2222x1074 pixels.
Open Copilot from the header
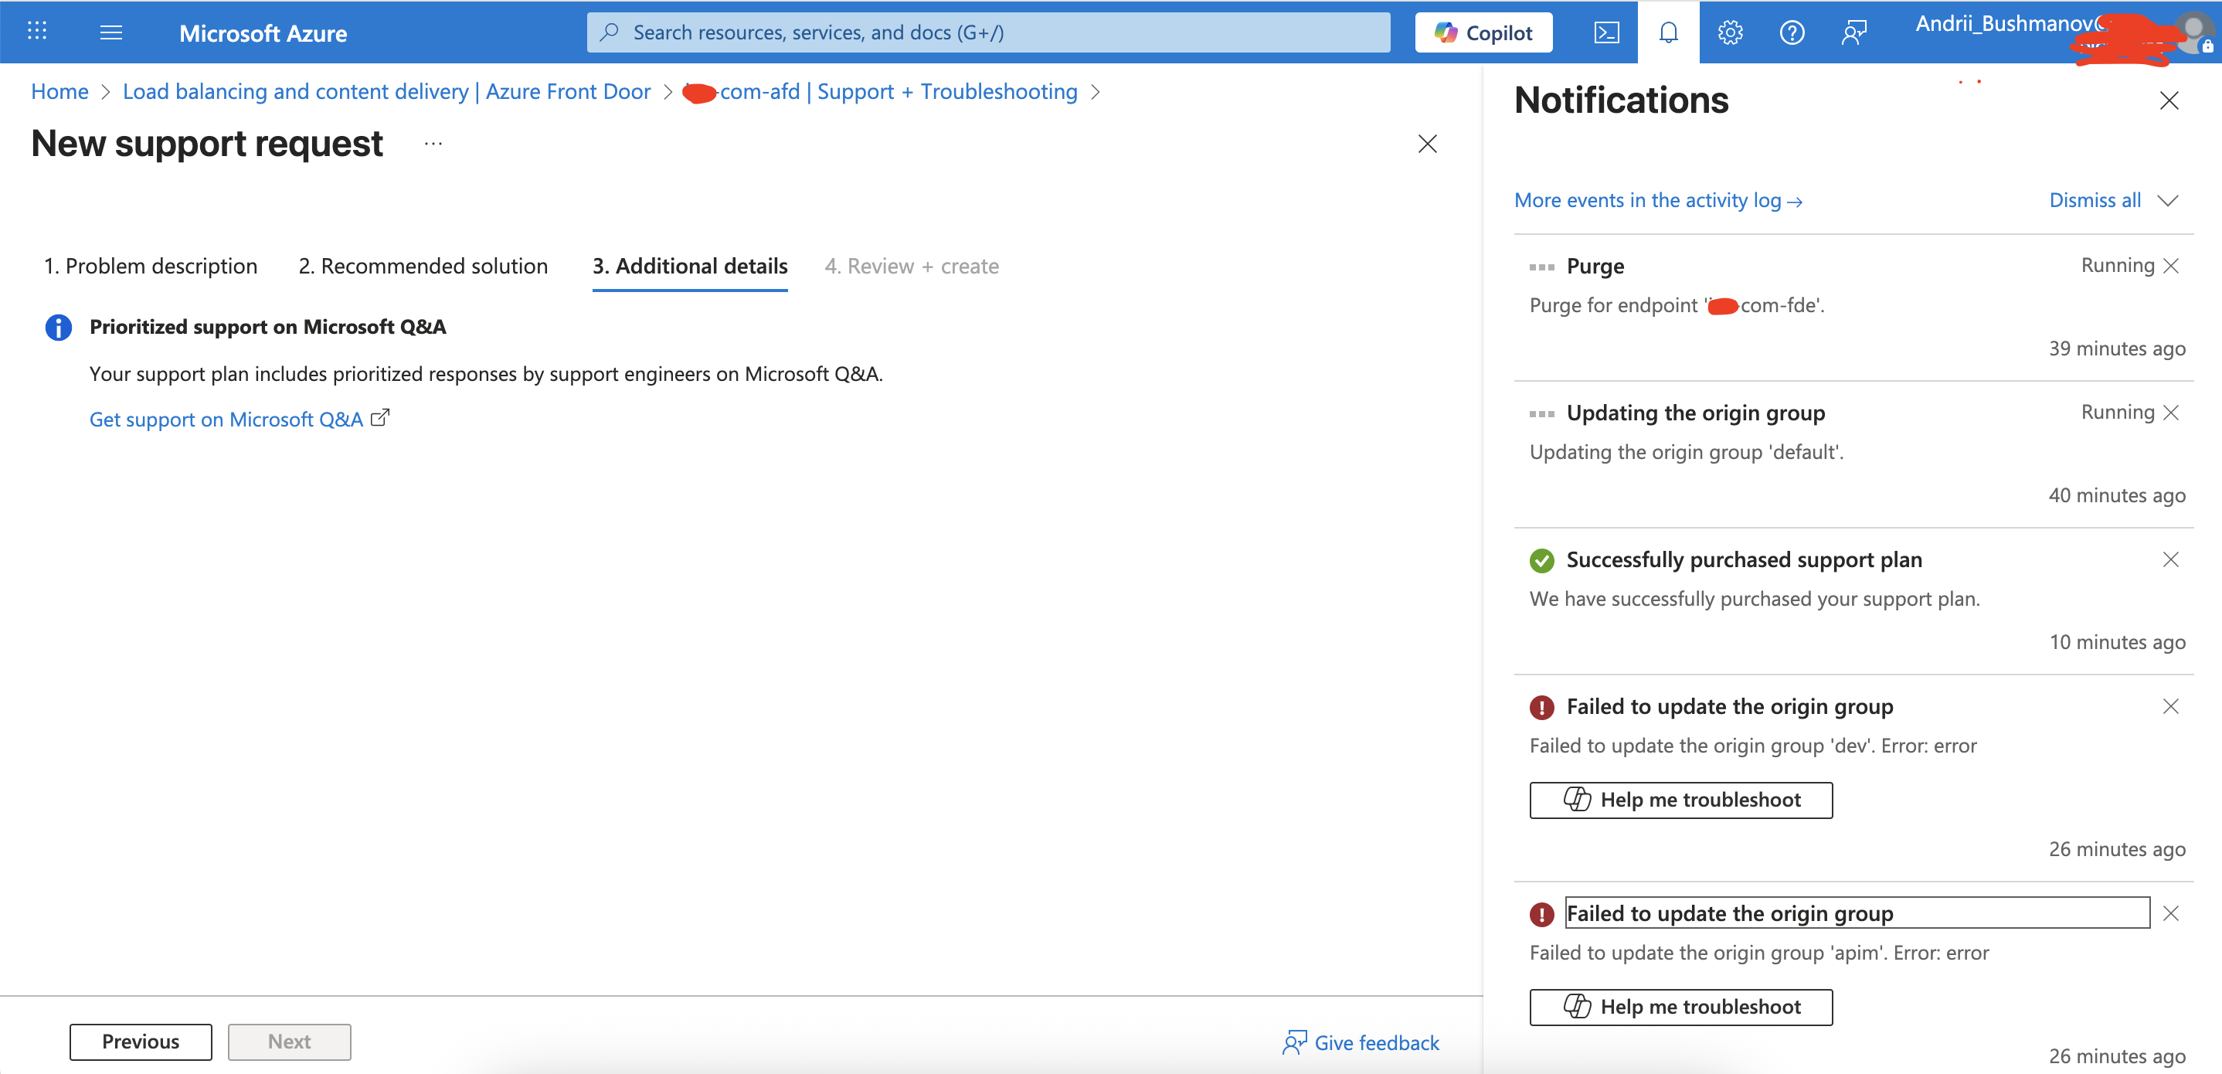1483,32
